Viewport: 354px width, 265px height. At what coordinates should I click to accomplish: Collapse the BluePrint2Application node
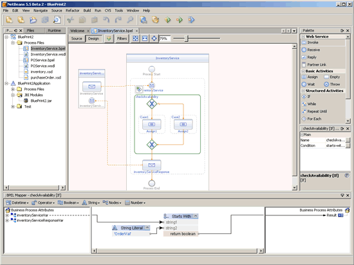[x=6, y=83]
